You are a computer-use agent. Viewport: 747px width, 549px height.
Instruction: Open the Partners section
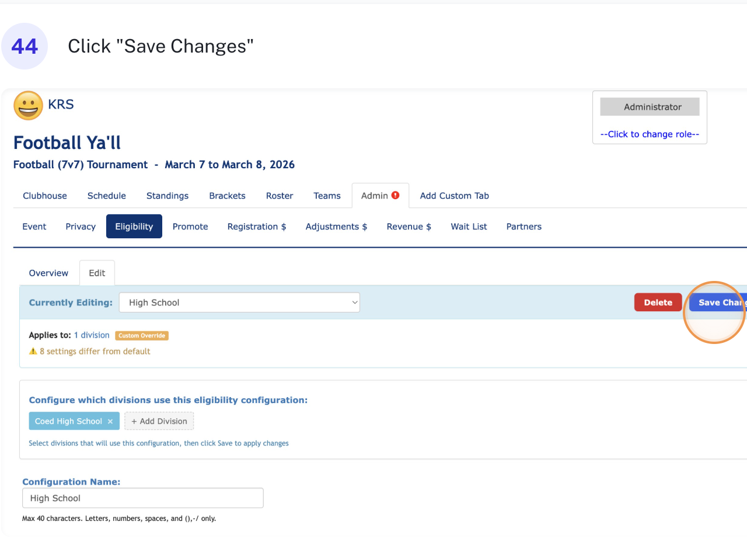pyautogui.click(x=523, y=226)
